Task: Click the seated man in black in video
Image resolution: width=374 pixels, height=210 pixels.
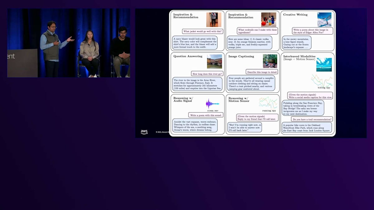Action: click(121, 52)
